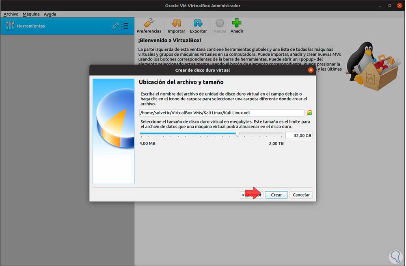Open Preferencias from the toolbar
Screen dimensions: 406x266
click(x=149, y=26)
